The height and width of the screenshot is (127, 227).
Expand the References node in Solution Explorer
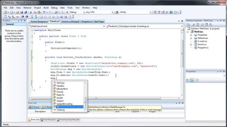tap(191, 38)
